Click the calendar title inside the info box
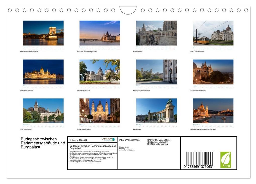 (93, 147)
